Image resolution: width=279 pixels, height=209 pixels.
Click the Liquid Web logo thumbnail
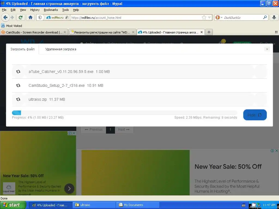[x=9, y=188]
